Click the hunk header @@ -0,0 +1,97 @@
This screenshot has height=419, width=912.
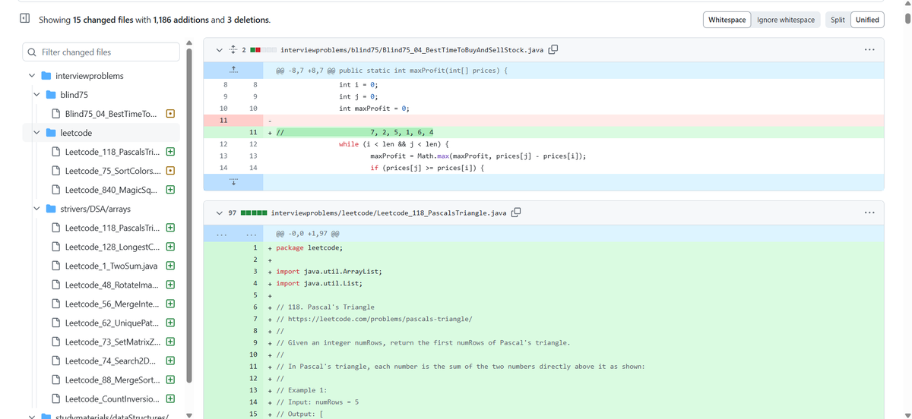(307, 234)
